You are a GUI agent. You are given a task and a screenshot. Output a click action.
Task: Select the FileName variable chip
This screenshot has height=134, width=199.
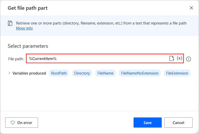[106, 73]
